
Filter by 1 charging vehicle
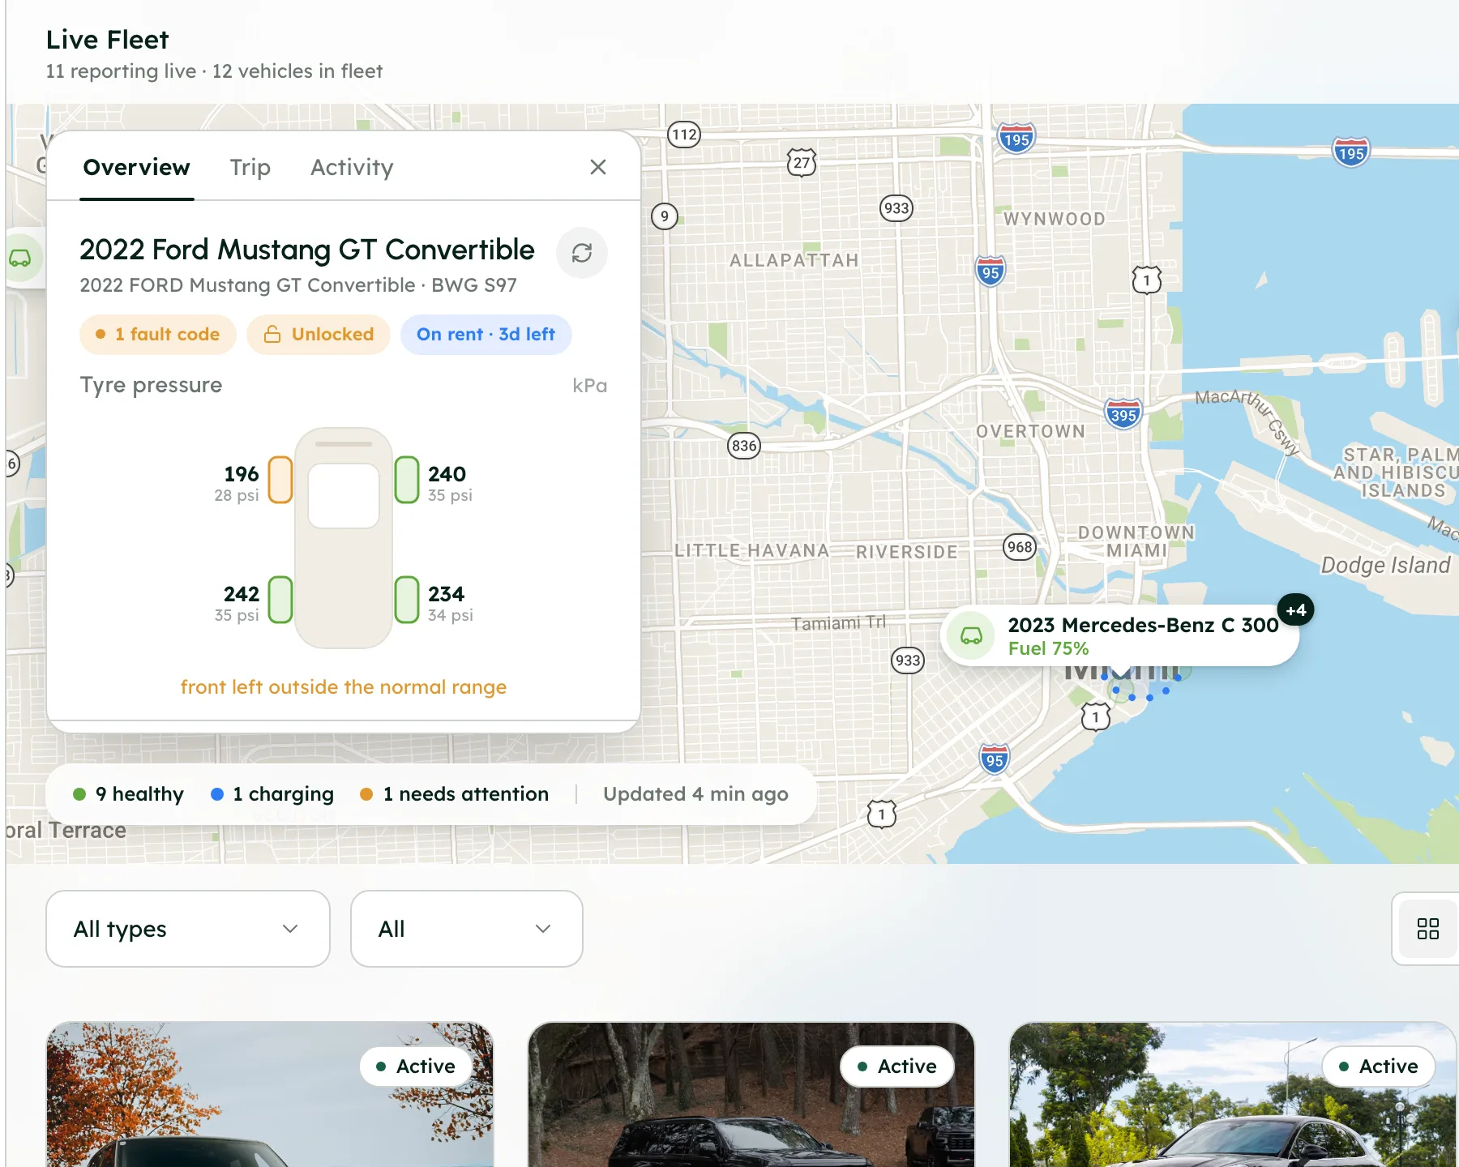pyautogui.click(x=272, y=794)
